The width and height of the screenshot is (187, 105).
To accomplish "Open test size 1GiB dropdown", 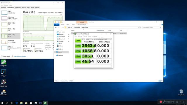I will [89, 39].
